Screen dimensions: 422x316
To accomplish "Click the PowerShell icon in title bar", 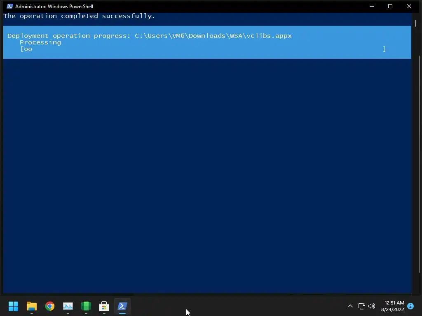I will (x=10, y=6).
